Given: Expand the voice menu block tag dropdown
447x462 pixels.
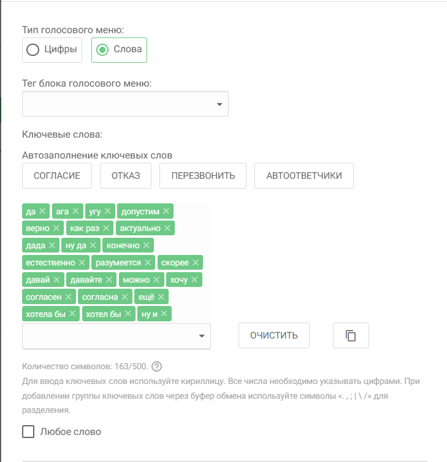Looking at the screenshot, I should pyautogui.click(x=220, y=104).
